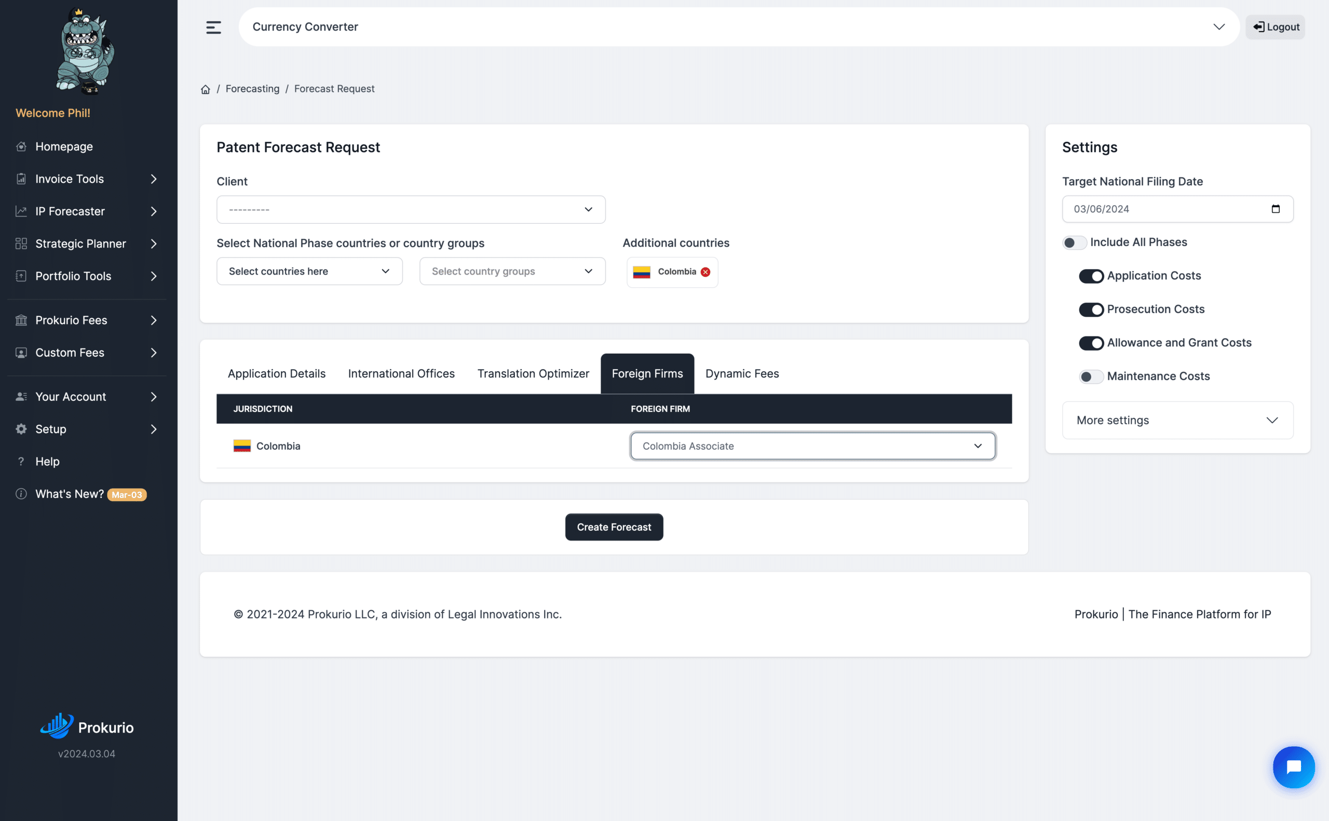Toggle Include All Phases switch

(x=1074, y=243)
